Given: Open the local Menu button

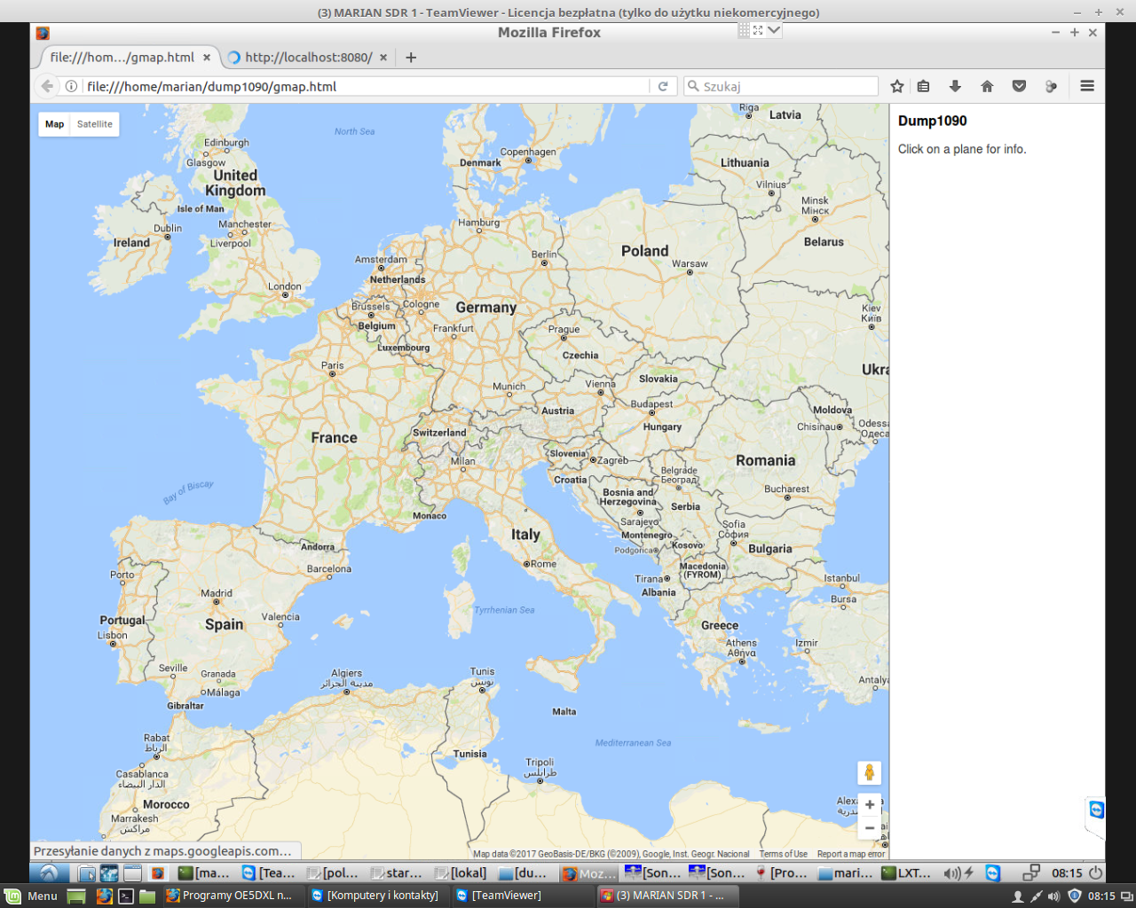Looking at the screenshot, I should tap(31, 896).
